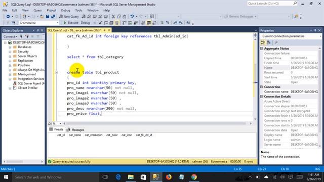This screenshot has width=324, height=182.
Task: Collapse the Aggregate Status section
Action: coord(261,49)
